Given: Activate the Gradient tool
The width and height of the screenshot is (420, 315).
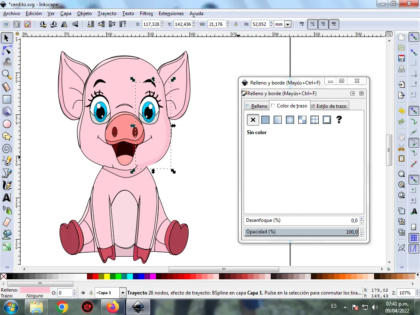Looking at the screenshot, I should pyautogui.click(x=7, y=247).
